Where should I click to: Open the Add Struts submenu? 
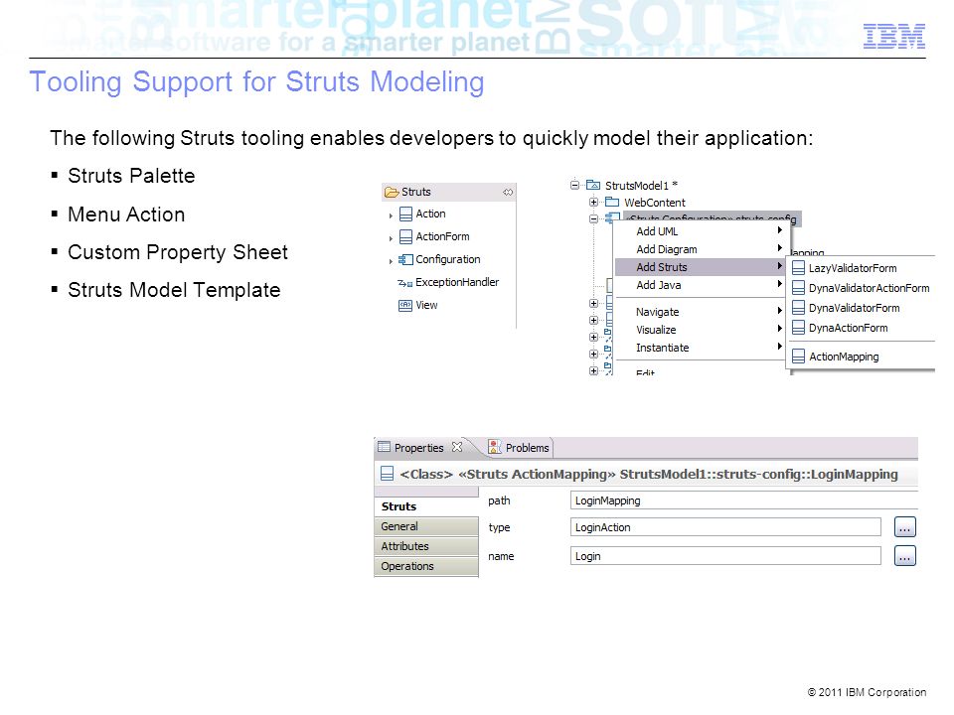702,267
